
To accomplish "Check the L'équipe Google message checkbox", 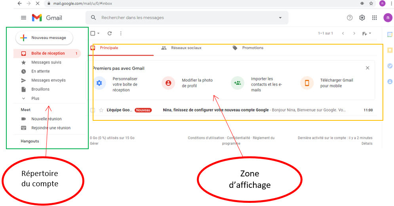I will (93, 110).
